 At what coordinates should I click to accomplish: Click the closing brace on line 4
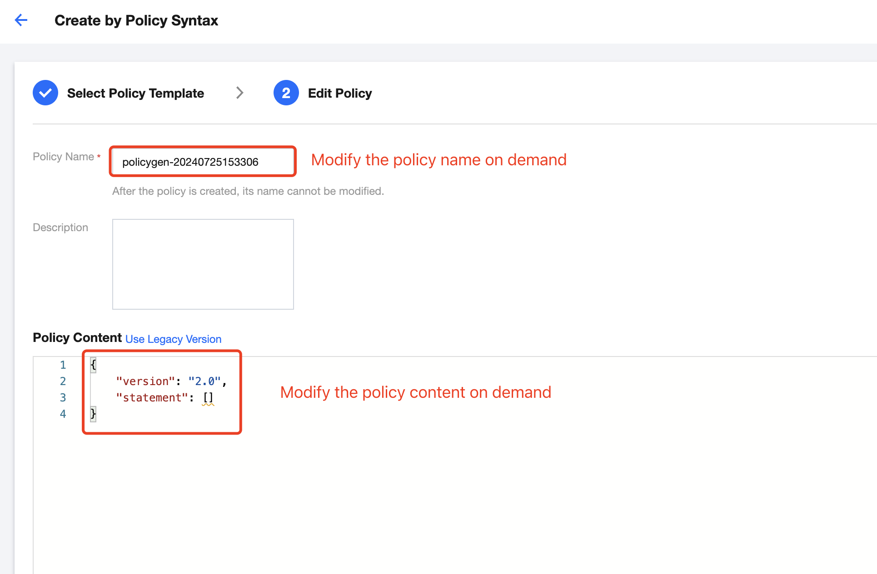93,414
